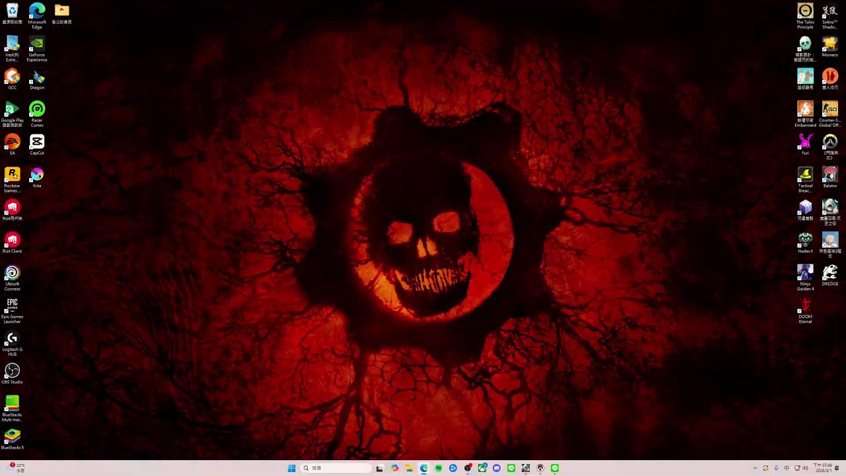
Task: Open the Intel Extreme utility shortcut
Action: [12, 49]
